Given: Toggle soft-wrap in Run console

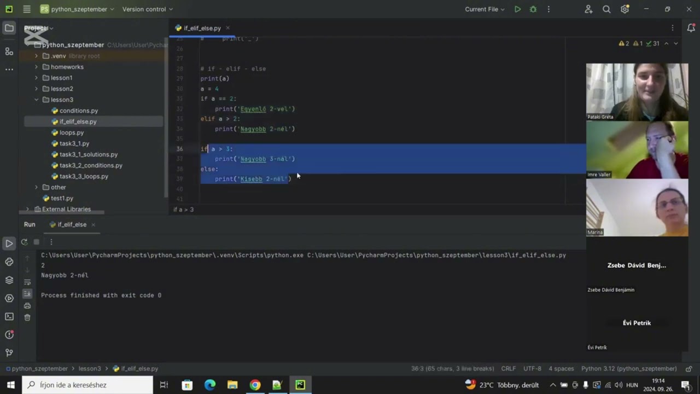Looking at the screenshot, I should [27, 282].
